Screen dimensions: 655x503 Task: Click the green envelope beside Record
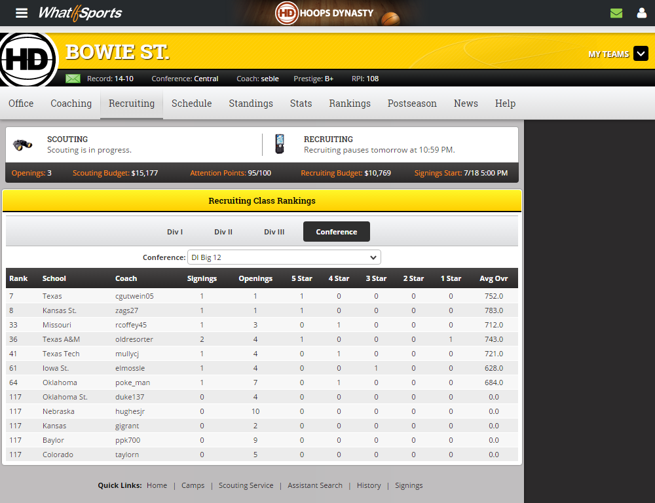click(73, 79)
